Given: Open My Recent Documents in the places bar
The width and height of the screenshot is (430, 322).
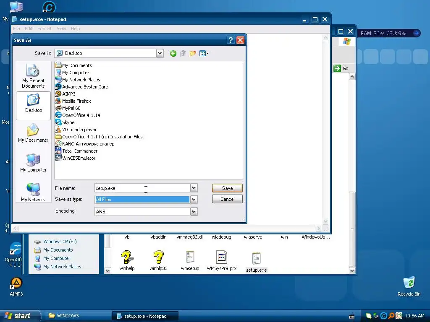Looking at the screenshot, I should 33,76.
